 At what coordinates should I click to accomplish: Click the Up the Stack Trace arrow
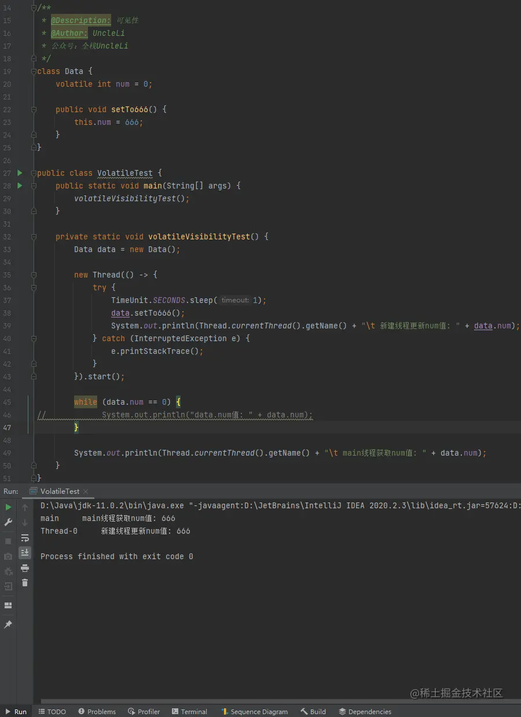click(25, 508)
